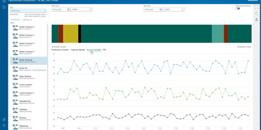Open the Capacity [Speed] tab
Screen dimensions: 261x130
[78, 50]
